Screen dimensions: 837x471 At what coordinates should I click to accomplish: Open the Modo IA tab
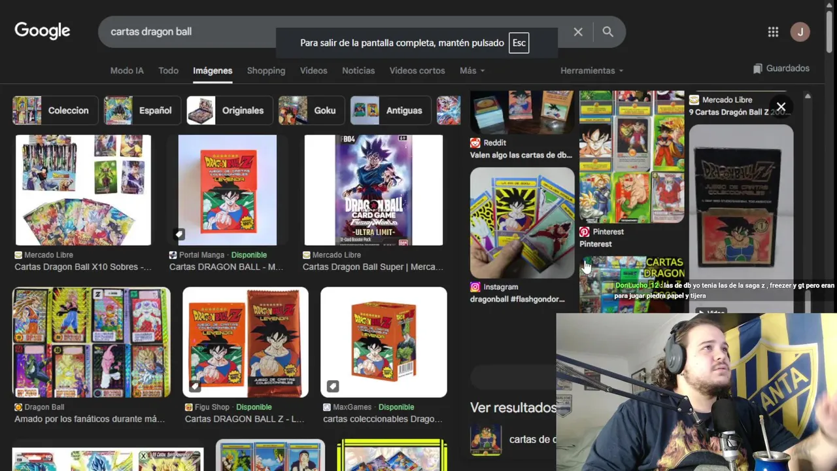point(127,71)
